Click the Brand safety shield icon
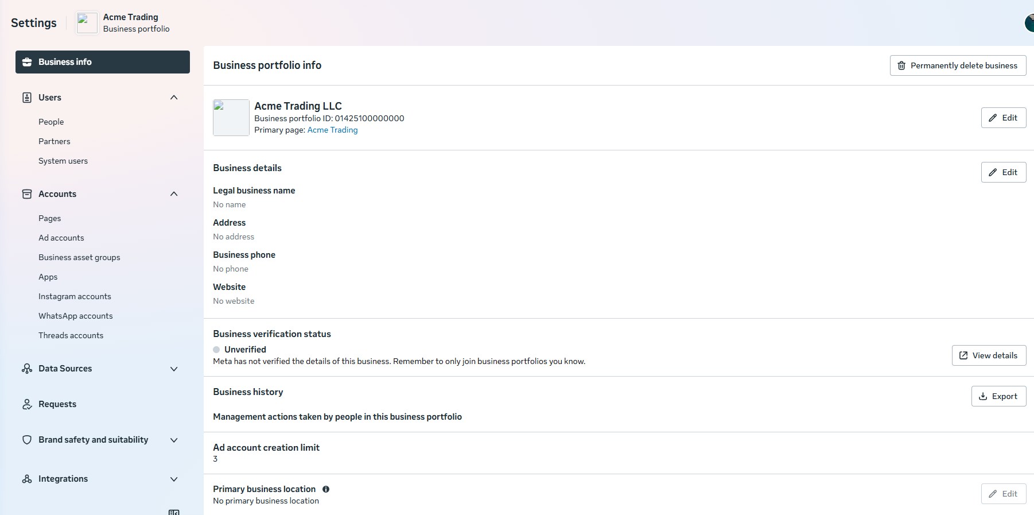 point(27,440)
